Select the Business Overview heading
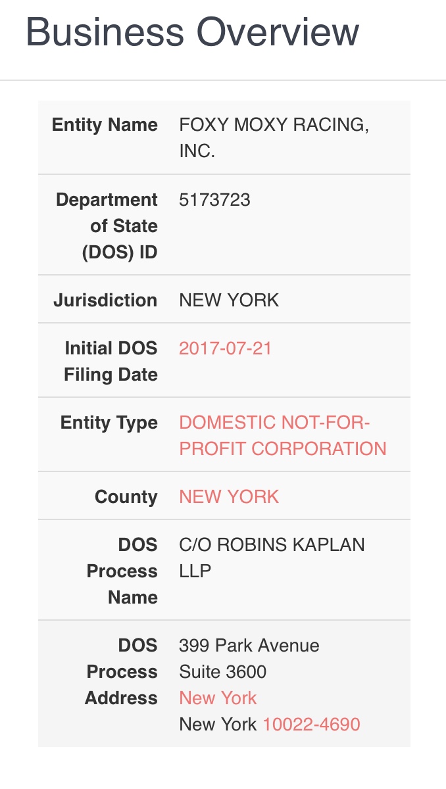 tap(192, 31)
